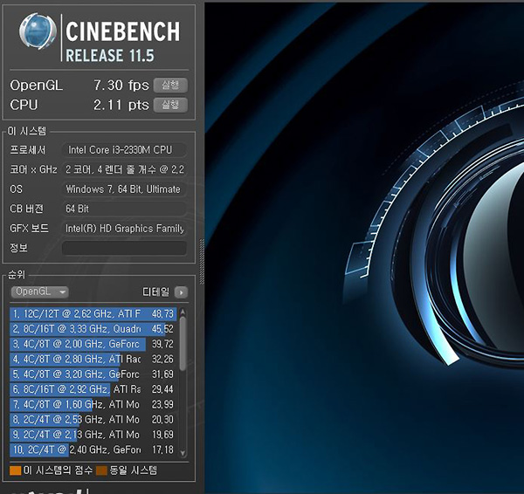Click the brown identical-system legend swatch

pyautogui.click(x=101, y=470)
